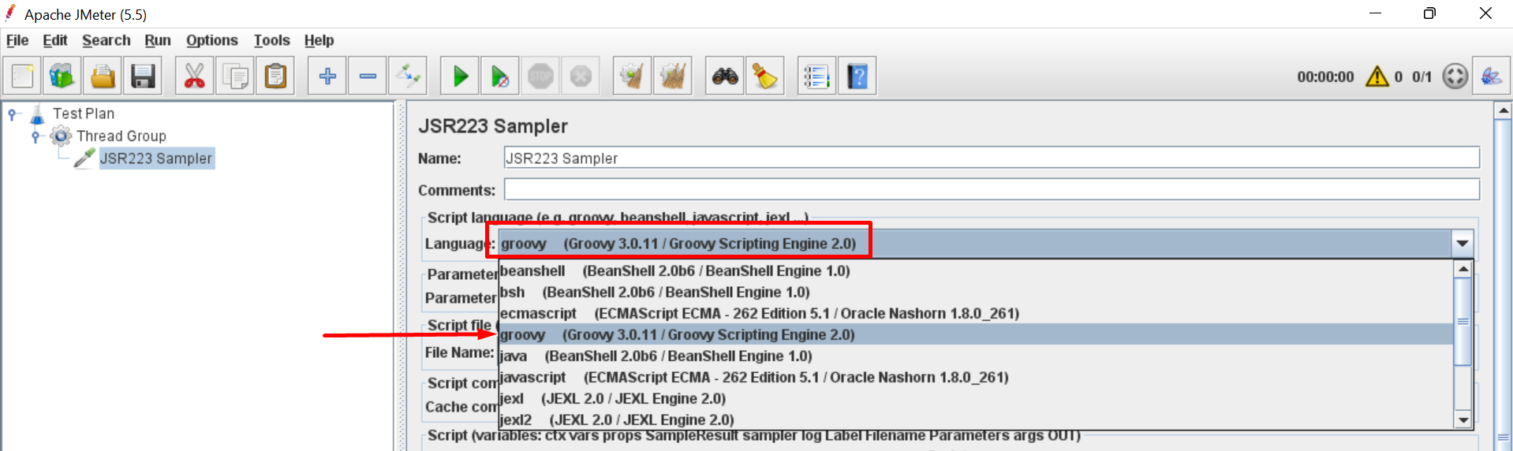
Task: Select Thread Group in the tree
Action: [121, 136]
